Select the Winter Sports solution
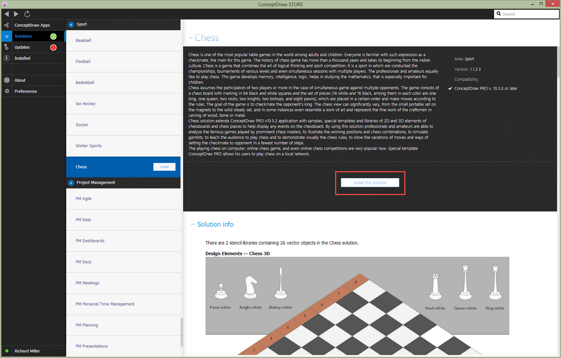The image size is (561, 358). [x=123, y=146]
